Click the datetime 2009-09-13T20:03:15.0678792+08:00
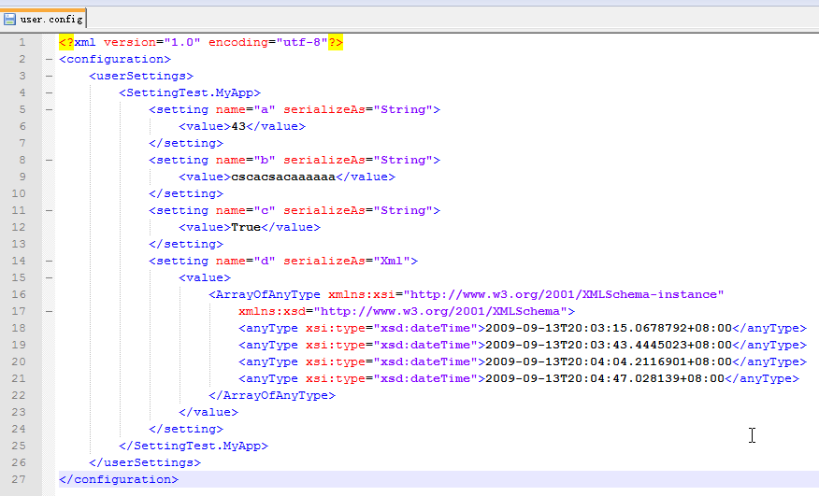Image resolution: width=819 pixels, height=496 pixels. [609, 328]
